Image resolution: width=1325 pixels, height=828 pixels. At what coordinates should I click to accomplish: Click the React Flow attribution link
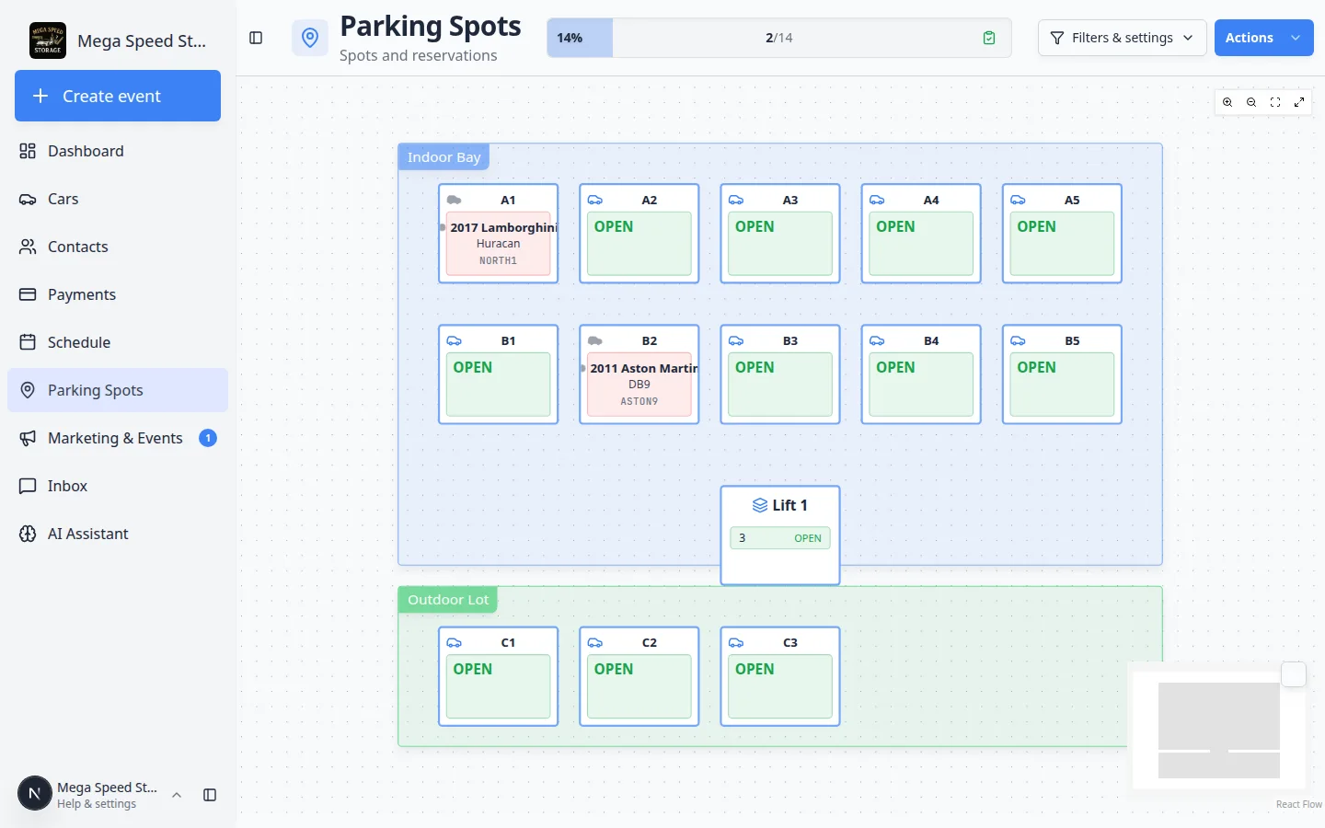[x=1298, y=804]
